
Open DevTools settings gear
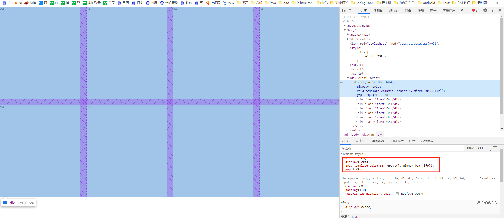485,10
